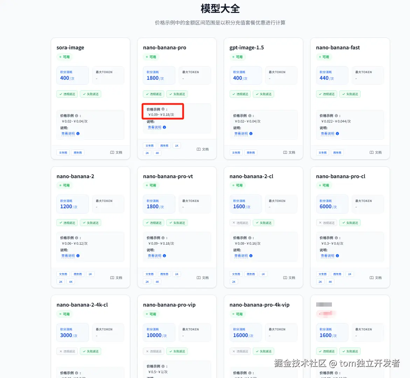Image resolution: width=410 pixels, height=378 pixels.
Task: Select the 2K tag on nano-banana-2-cl
Action: click(x=234, y=282)
